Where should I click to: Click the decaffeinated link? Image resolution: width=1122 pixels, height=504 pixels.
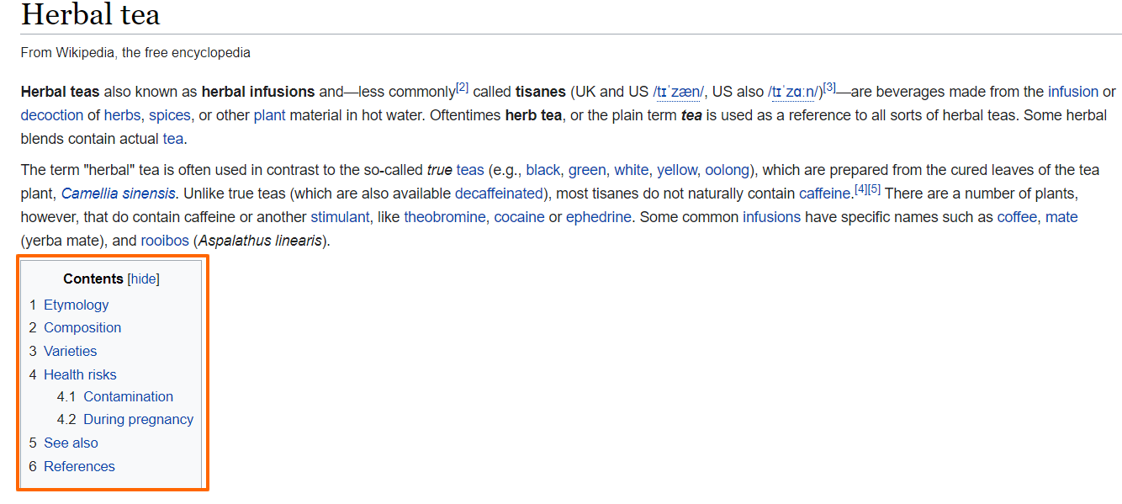pyautogui.click(x=500, y=194)
